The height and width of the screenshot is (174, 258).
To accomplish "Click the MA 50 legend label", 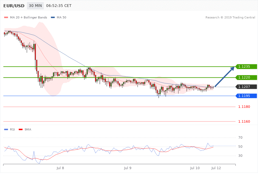I will pyautogui.click(x=61, y=17).
